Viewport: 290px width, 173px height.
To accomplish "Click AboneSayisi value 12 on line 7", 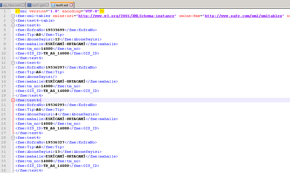I will click(57, 39).
